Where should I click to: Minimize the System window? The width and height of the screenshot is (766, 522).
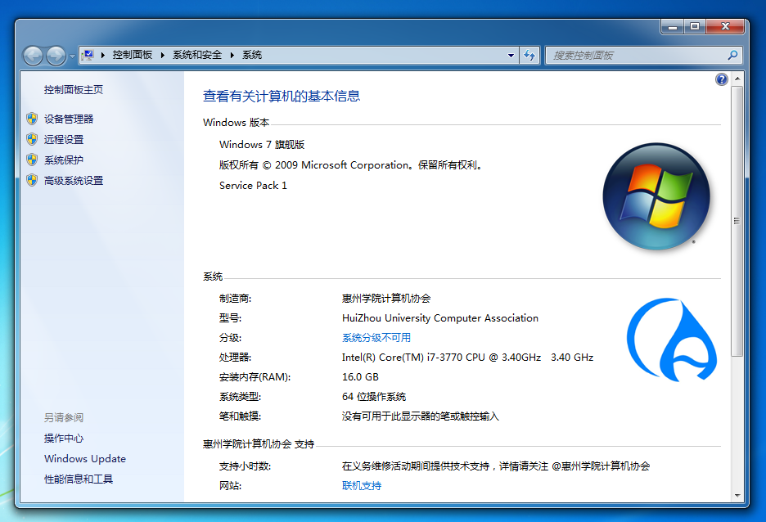click(672, 26)
